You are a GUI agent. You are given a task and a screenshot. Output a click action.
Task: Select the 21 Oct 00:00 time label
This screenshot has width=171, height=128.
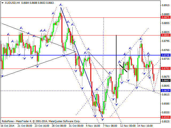(25, 126)
